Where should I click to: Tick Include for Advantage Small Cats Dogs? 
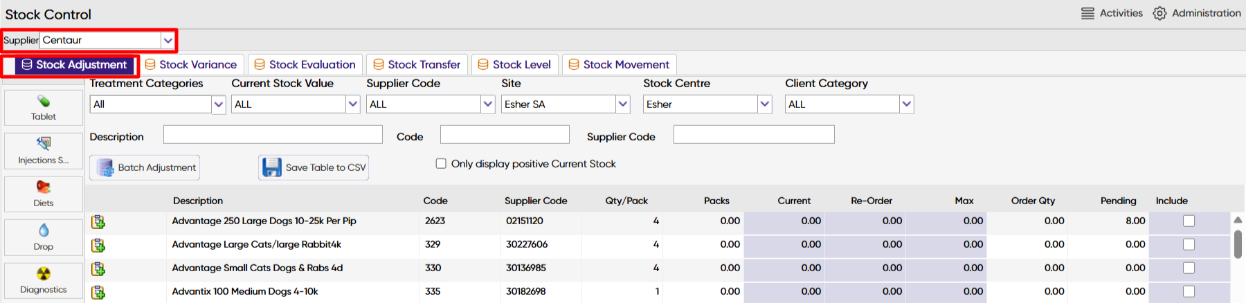(x=1189, y=268)
